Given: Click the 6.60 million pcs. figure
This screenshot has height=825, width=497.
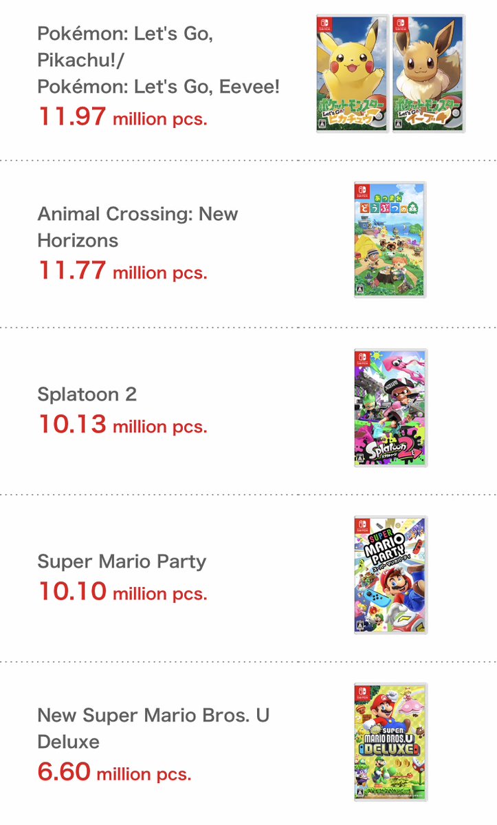Looking at the screenshot, I should (114, 773).
